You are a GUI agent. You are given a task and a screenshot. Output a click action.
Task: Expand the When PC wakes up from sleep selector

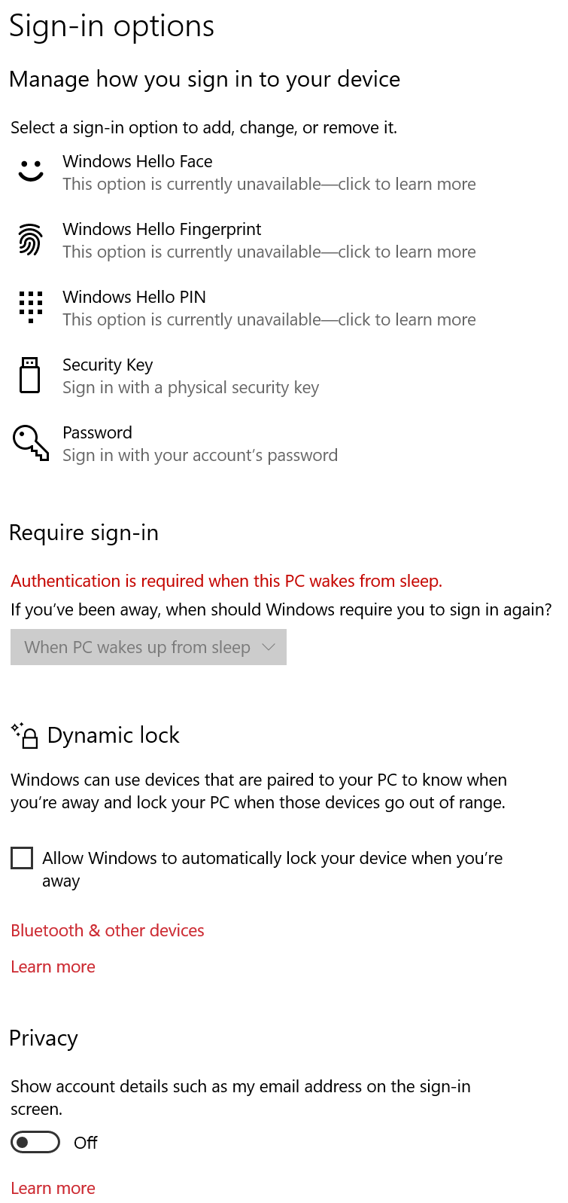(148, 646)
